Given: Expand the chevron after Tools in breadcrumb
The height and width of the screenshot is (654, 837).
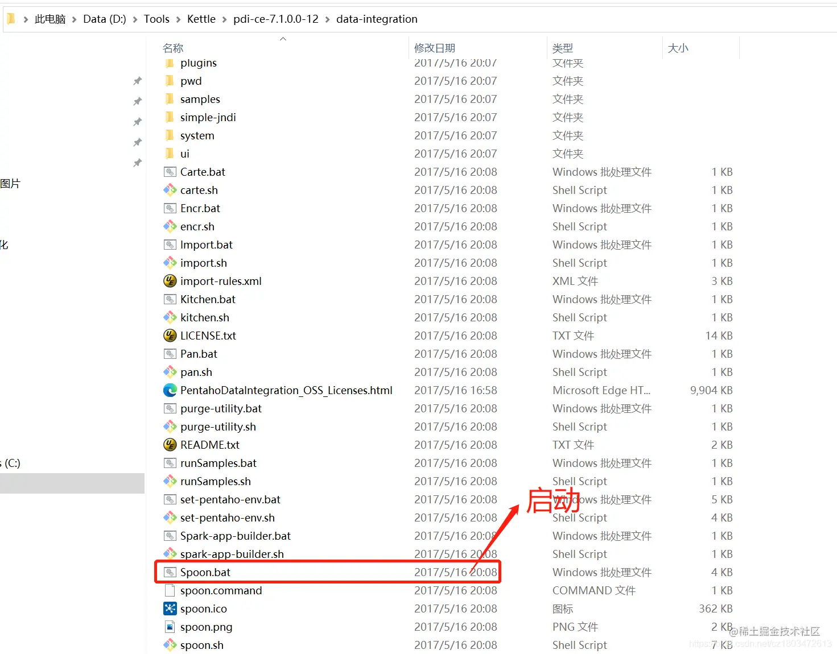Looking at the screenshot, I should click(x=179, y=19).
